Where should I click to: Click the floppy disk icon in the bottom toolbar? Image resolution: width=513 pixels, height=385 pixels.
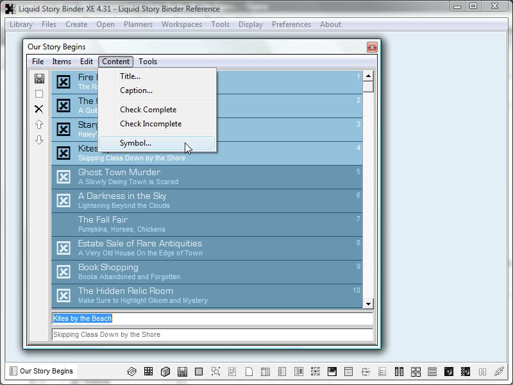[x=182, y=372]
